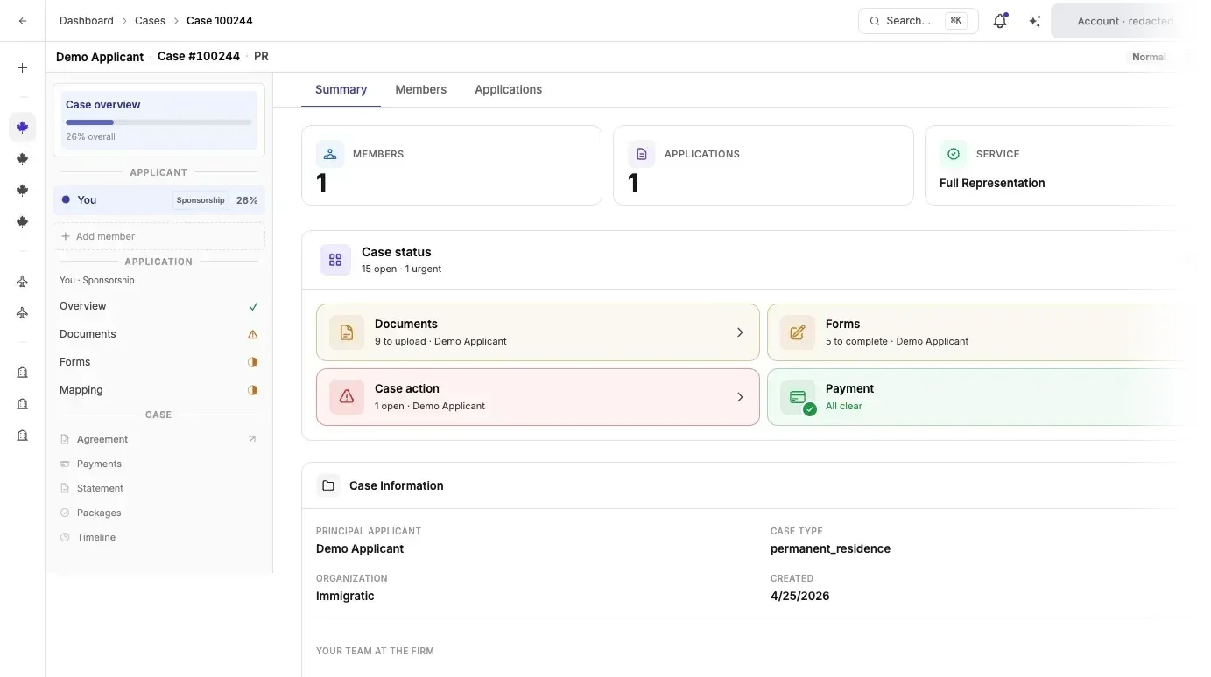Click "permanent_residence" case type value
The height and width of the screenshot is (677, 1211).
[830, 548]
